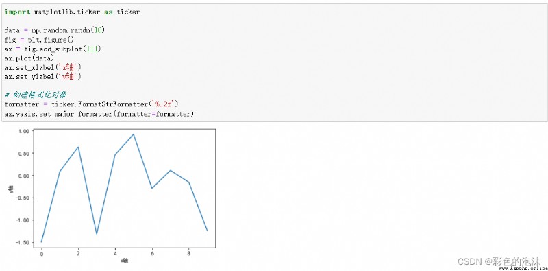548x271 pixels.
Task: Click the import matplotlib.ticker code line
Action: (x=72, y=12)
